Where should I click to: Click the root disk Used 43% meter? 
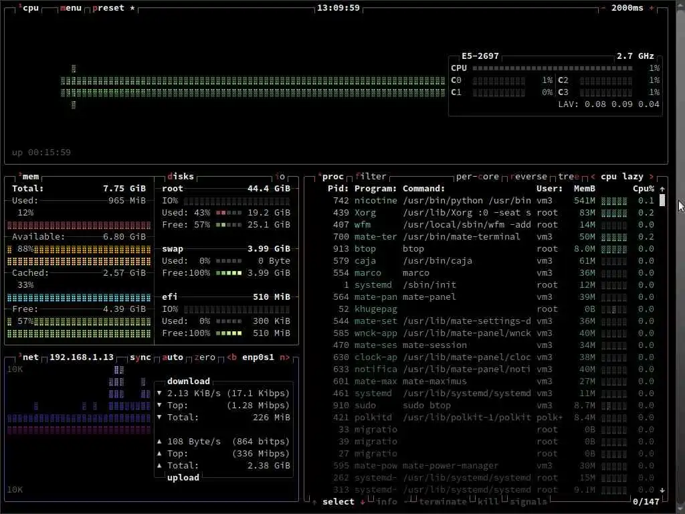(229, 213)
